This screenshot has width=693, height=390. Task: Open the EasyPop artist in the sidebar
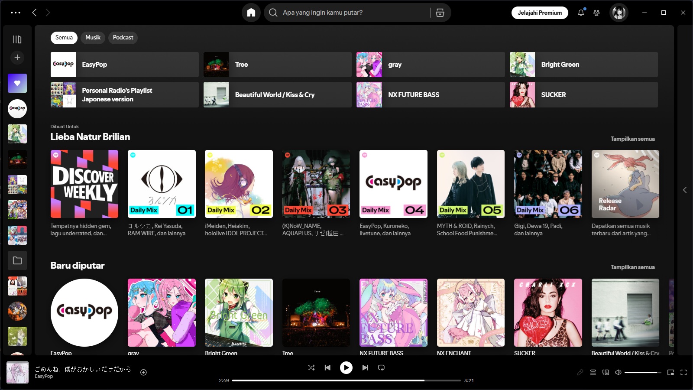point(17,108)
